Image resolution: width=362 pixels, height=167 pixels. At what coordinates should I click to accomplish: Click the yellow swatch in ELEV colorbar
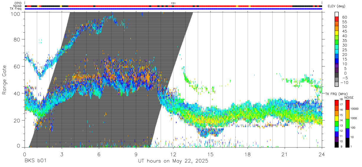click(x=337, y=33)
